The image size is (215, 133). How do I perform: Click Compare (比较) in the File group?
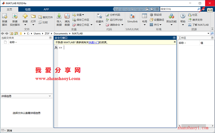43,22
